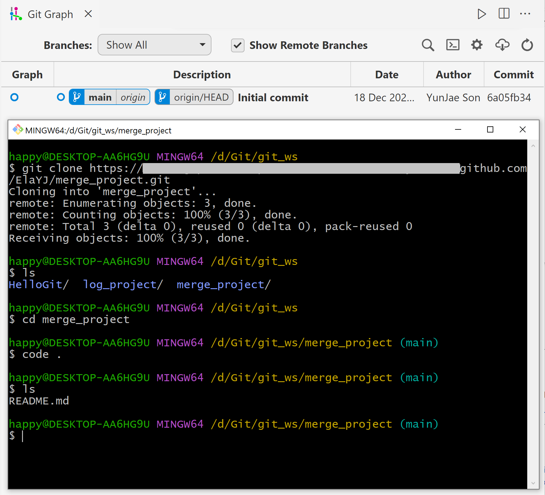Split the editor with the split icon
Image resolution: width=545 pixels, height=495 pixels.
pos(504,13)
